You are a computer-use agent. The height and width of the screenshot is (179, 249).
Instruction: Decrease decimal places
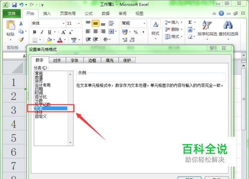pyautogui.click(x=132, y=40)
